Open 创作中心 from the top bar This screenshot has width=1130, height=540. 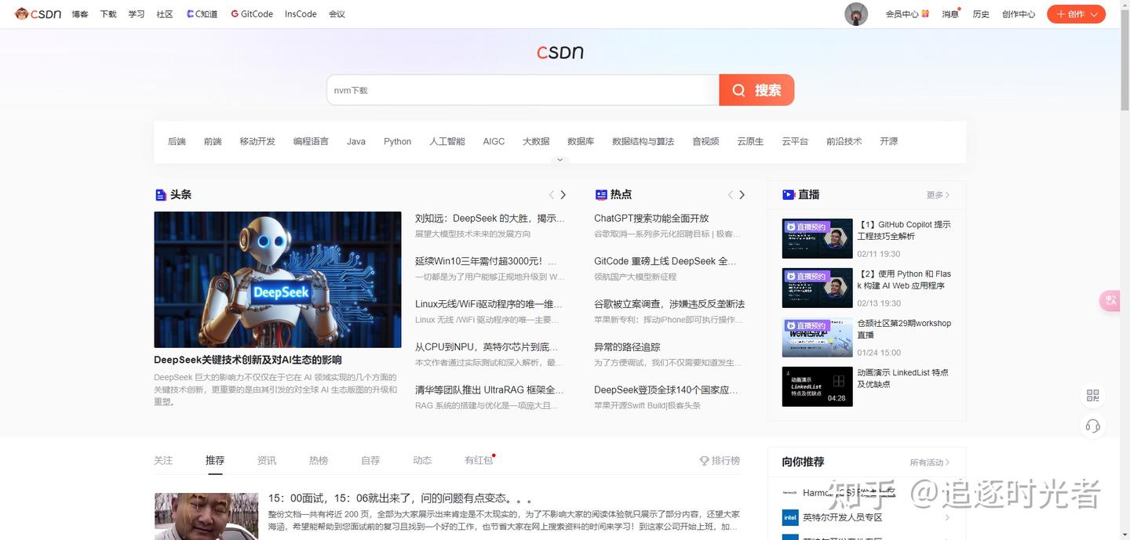click(x=1018, y=13)
